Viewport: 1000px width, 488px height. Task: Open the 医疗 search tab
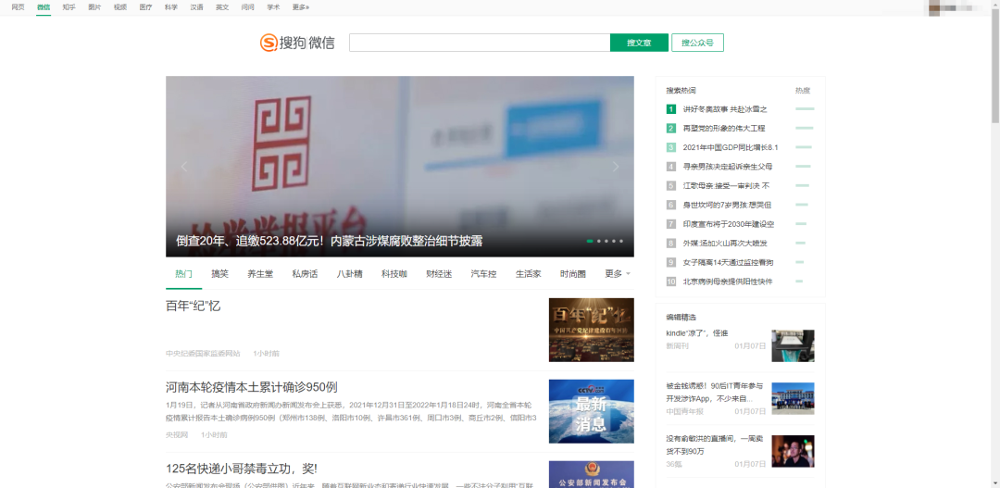(145, 7)
